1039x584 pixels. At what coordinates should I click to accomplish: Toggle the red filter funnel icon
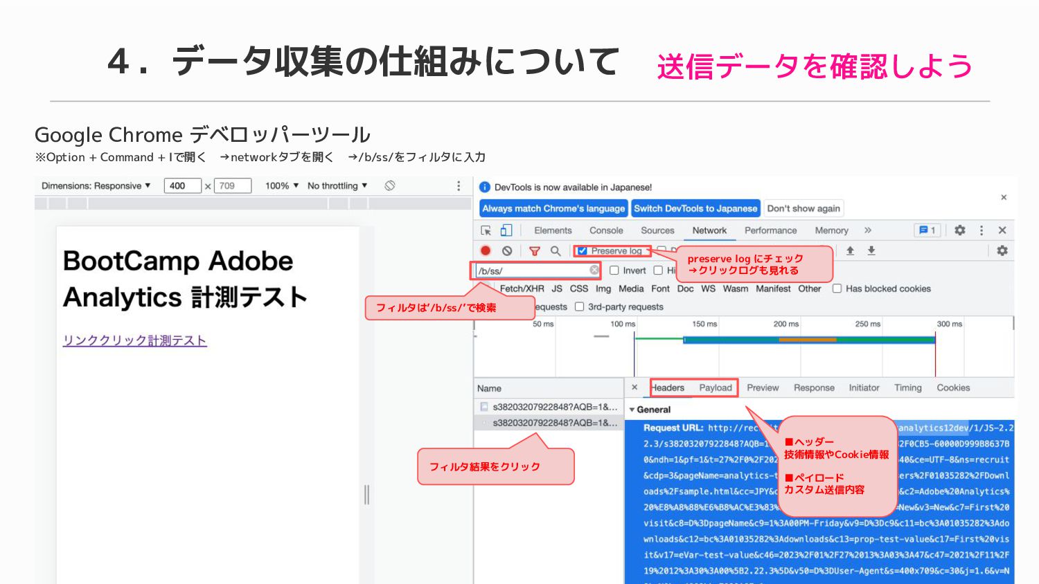[534, 250]
